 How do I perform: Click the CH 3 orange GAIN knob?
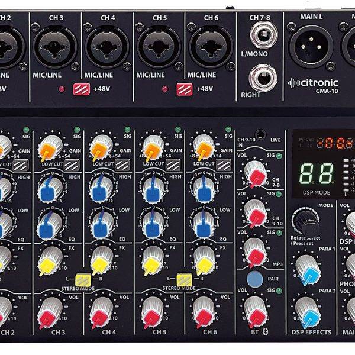click(x=50, y=147)
